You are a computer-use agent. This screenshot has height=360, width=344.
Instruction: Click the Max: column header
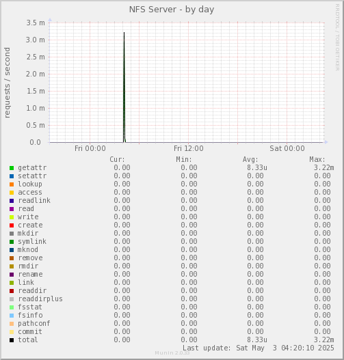317,160
